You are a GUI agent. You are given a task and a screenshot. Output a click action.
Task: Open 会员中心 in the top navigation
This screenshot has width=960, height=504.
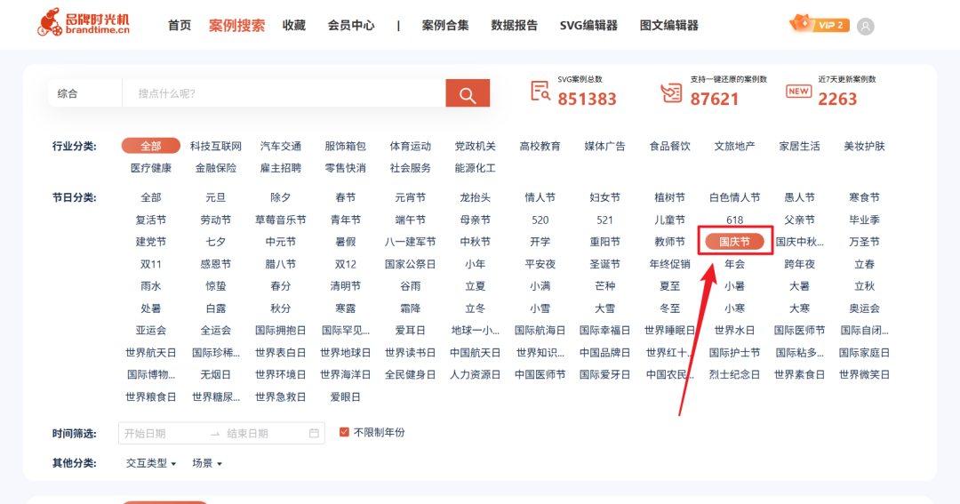(351, 25)
